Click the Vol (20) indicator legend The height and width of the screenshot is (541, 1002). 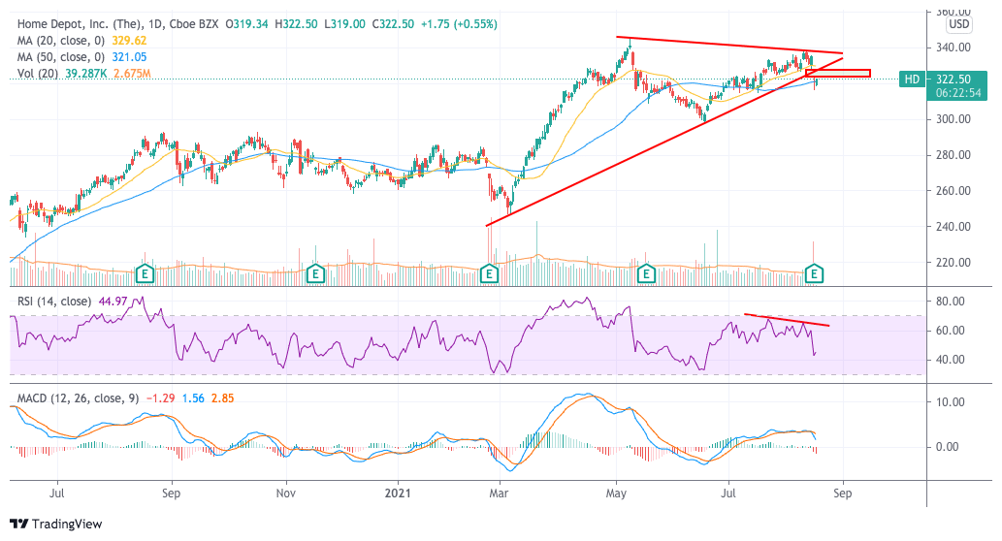point(37,74)
